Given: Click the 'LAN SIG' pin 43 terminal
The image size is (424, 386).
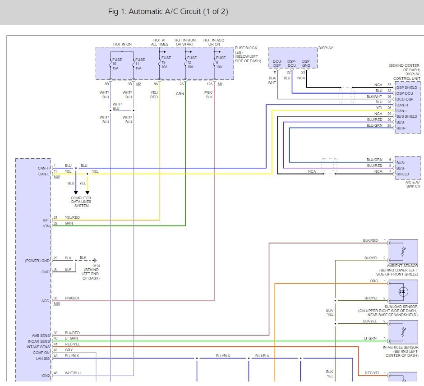Looking at the screenshot, I should coord(43,358).
